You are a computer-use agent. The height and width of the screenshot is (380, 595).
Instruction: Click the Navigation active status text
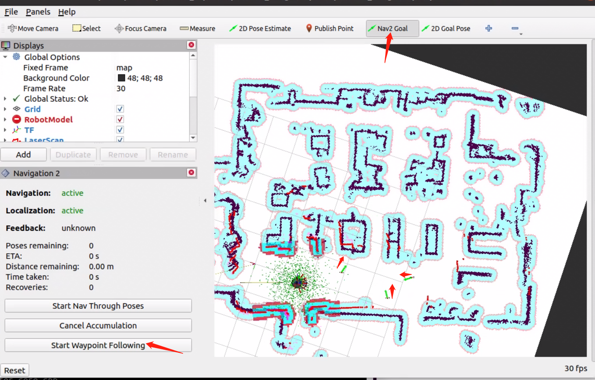pos(72,193)
